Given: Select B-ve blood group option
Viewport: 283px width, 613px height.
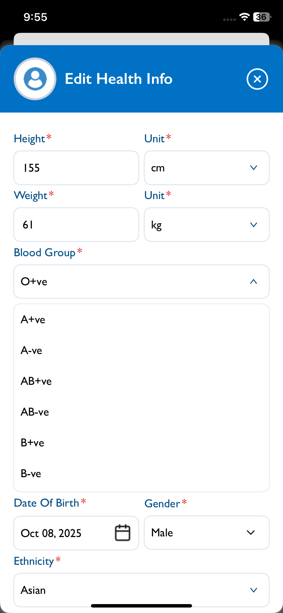Looking at the screenshot, I should pyautogui.click(x=31, y=473).
